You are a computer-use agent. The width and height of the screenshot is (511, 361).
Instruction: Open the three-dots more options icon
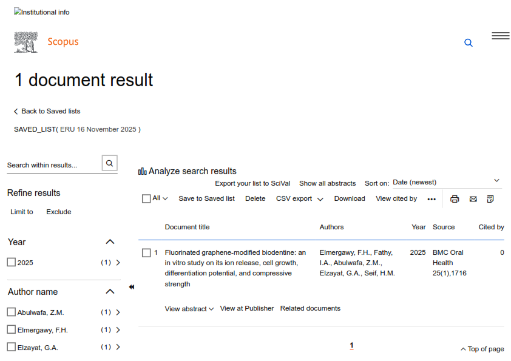[431, 199]
